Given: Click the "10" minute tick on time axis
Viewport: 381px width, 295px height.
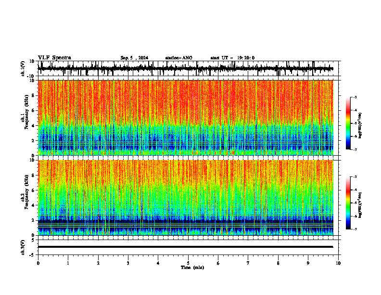Looking at the screenshot, I should (338, 263).
